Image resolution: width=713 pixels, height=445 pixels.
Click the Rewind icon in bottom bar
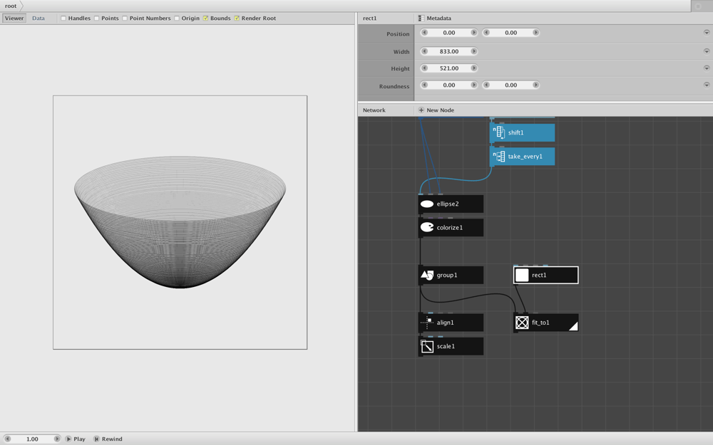point(96,439)
